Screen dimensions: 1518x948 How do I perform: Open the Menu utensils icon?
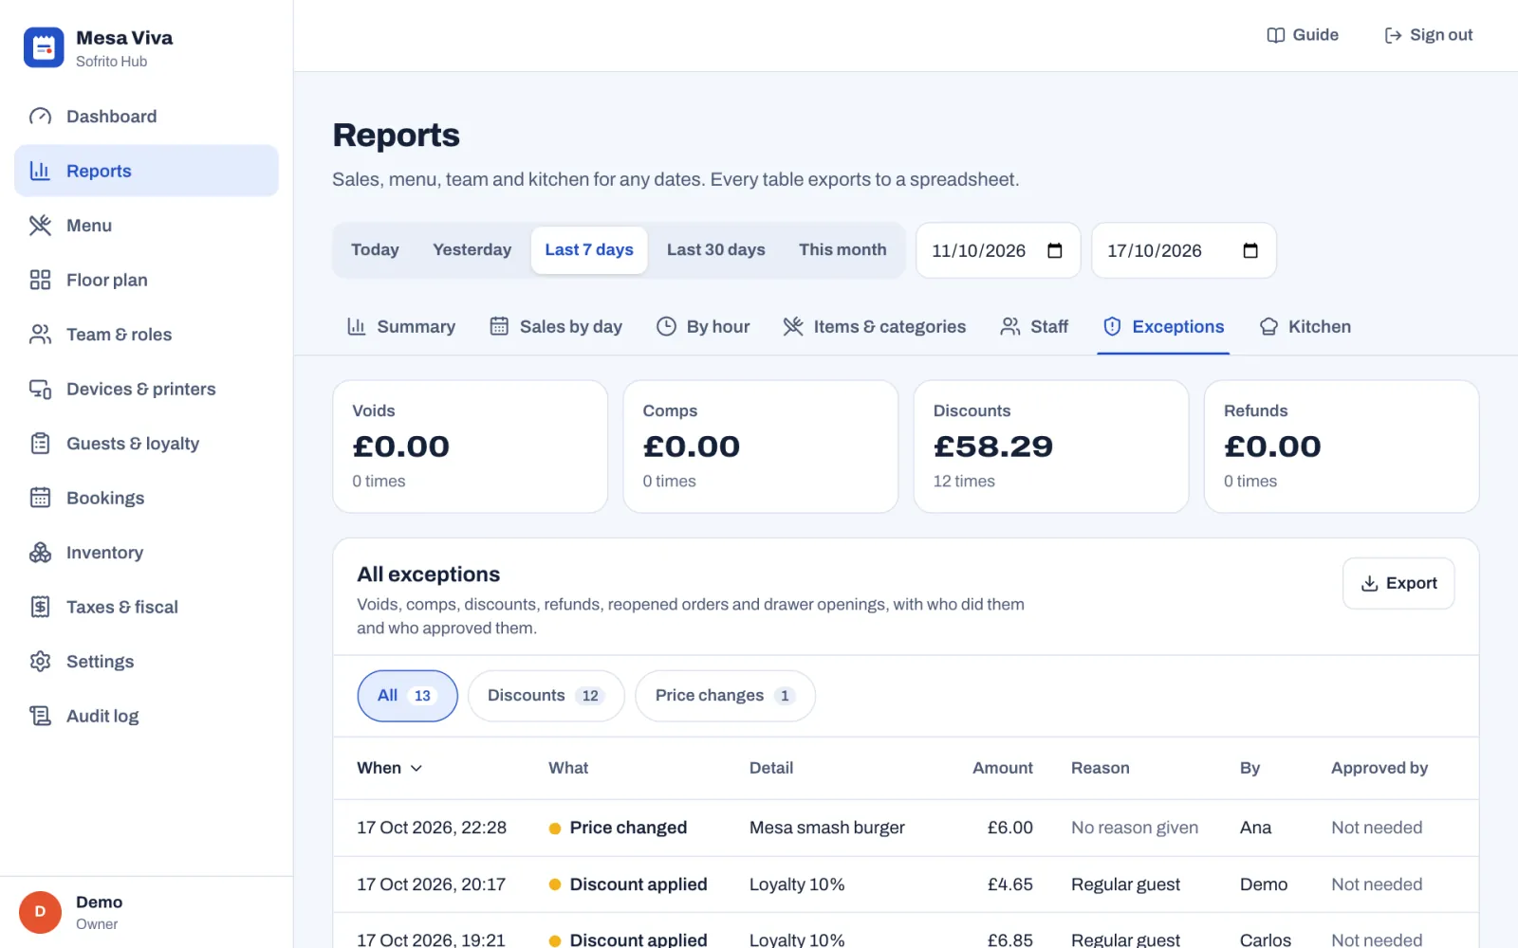(40, 226)
